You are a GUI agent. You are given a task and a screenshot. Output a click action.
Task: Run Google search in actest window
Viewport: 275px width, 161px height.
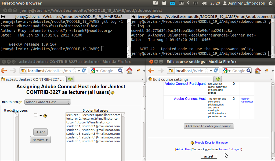(120, 71)
